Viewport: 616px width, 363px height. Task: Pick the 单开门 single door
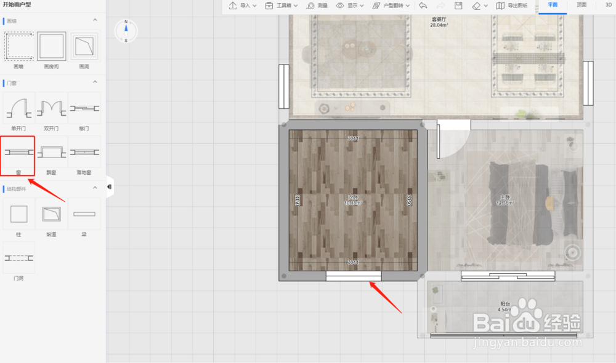coord(19,108)
